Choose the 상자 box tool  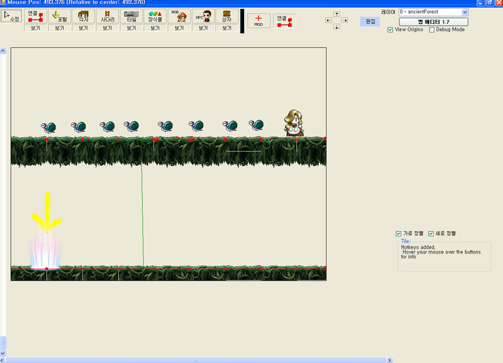pyautogui.click(x=227, y=16)
